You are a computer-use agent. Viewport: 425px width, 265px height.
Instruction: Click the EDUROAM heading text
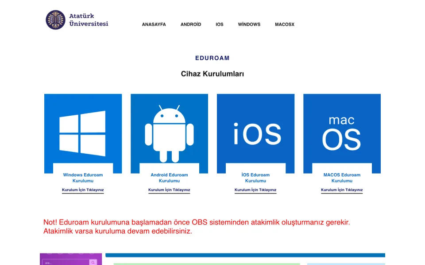click(212, 58)
